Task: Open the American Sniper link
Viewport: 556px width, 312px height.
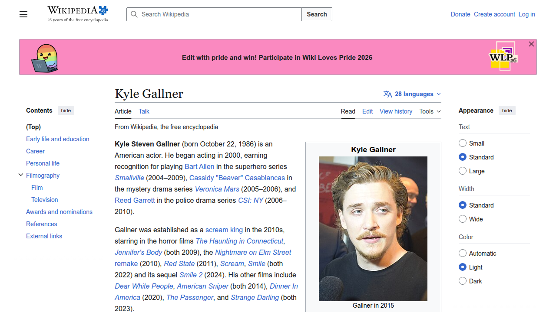Action: click(203, 286)
